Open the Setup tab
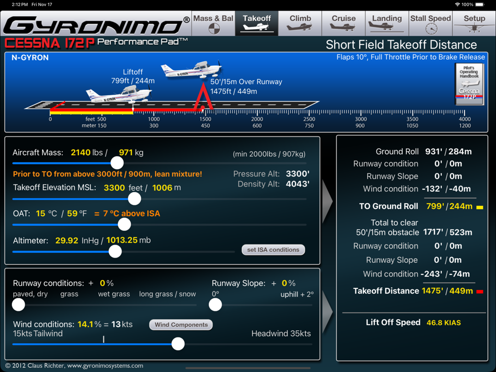The image size is (496, 372). (474, 24)
